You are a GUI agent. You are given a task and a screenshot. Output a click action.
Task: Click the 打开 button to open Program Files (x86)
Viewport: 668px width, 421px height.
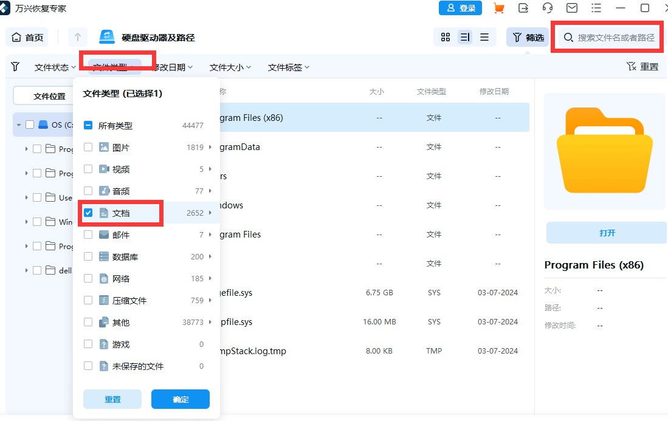click(x=605, y=233)
